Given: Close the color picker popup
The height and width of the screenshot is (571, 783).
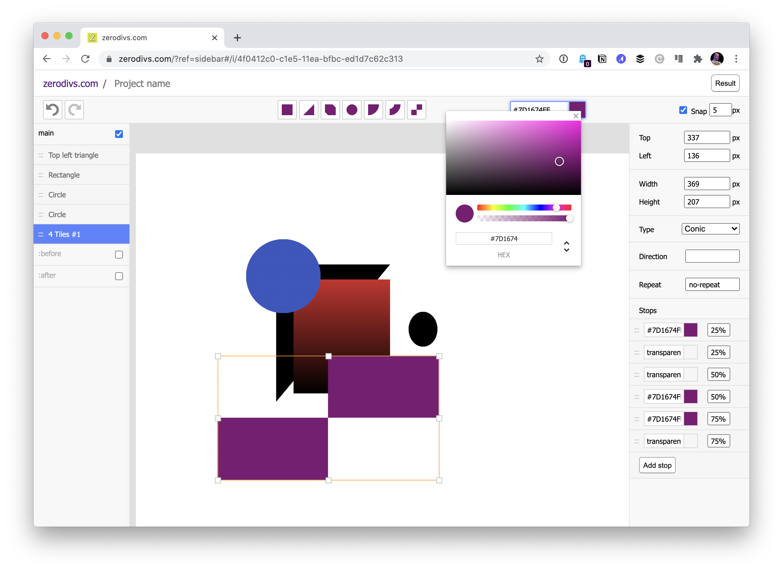Looking at the screenshot, I should coord(576,116).
